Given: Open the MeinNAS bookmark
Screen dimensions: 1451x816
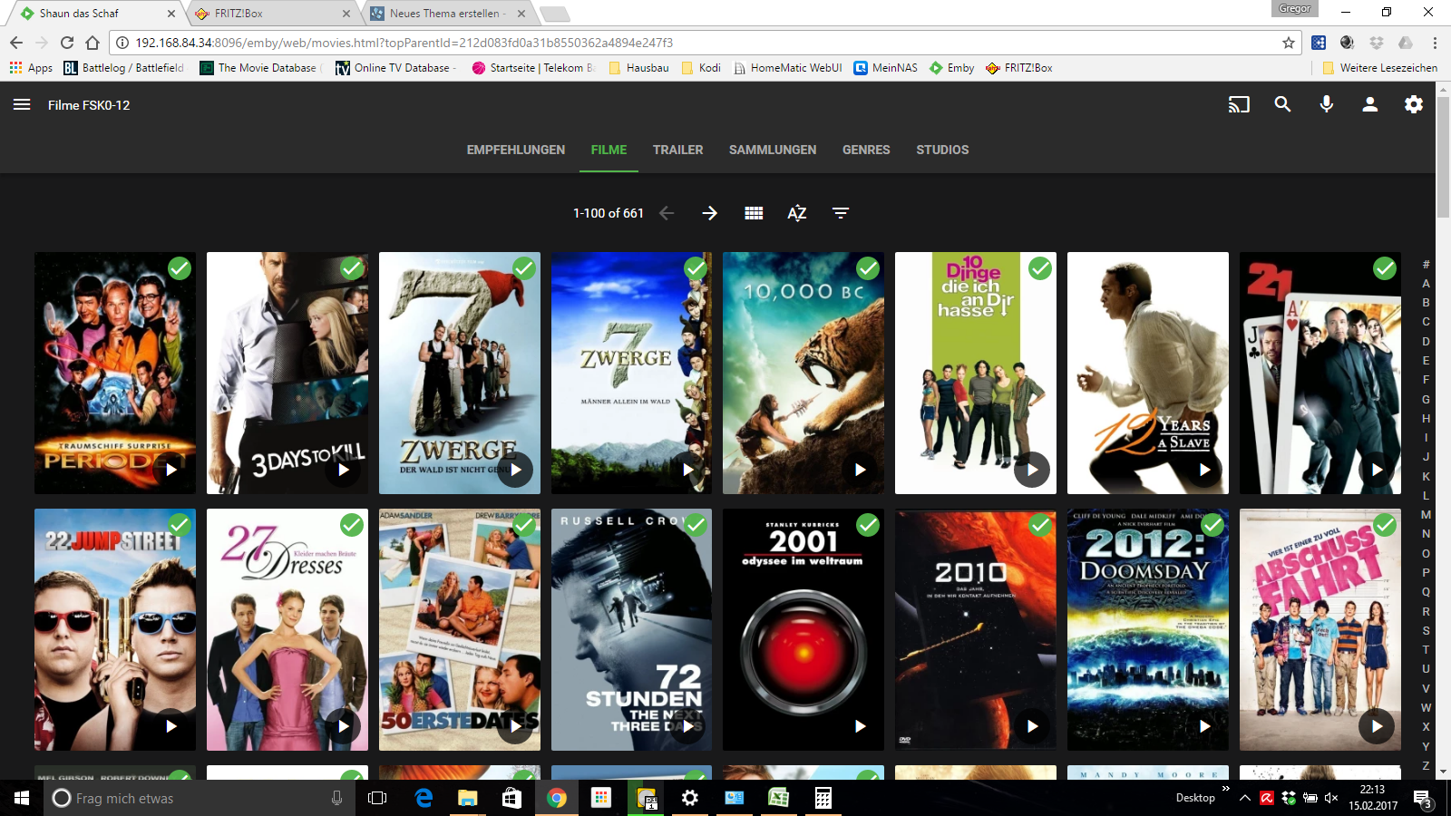Looking at the screenshot, I should point(886,68).
